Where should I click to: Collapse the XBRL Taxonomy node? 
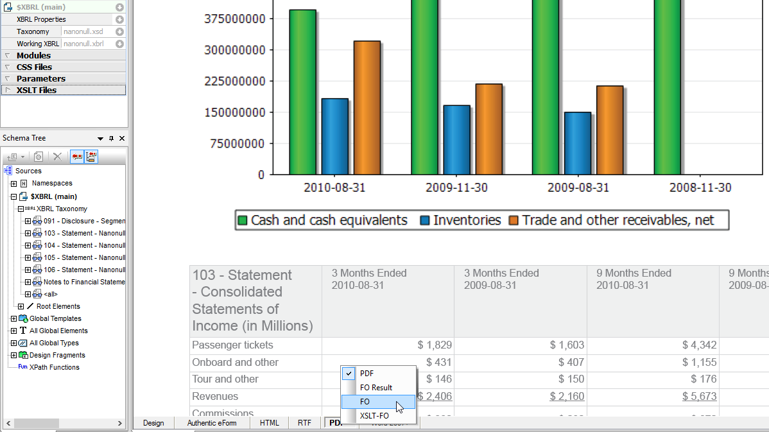click(x=21, y=209)
